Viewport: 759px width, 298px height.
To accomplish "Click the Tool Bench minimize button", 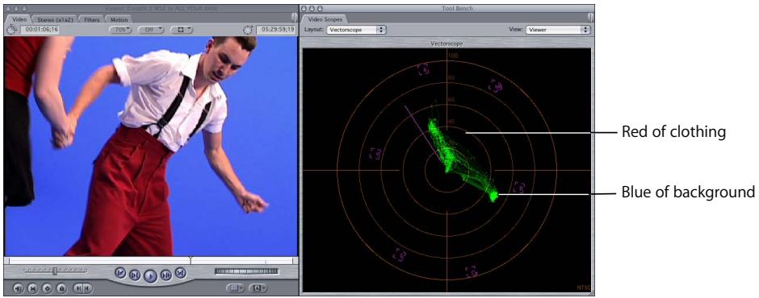I will click(312, 9).
